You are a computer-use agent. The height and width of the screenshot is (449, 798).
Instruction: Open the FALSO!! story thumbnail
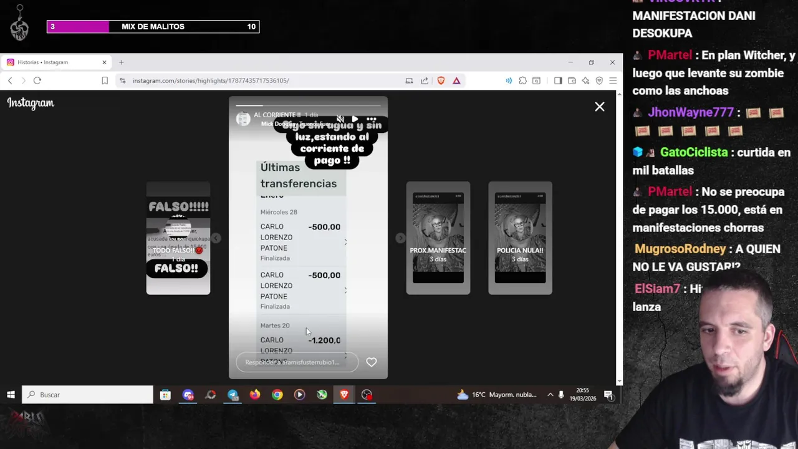(178, 238)
